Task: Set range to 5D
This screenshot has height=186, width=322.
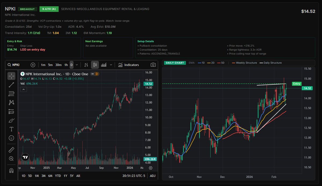Action: [x=30, y=176]
